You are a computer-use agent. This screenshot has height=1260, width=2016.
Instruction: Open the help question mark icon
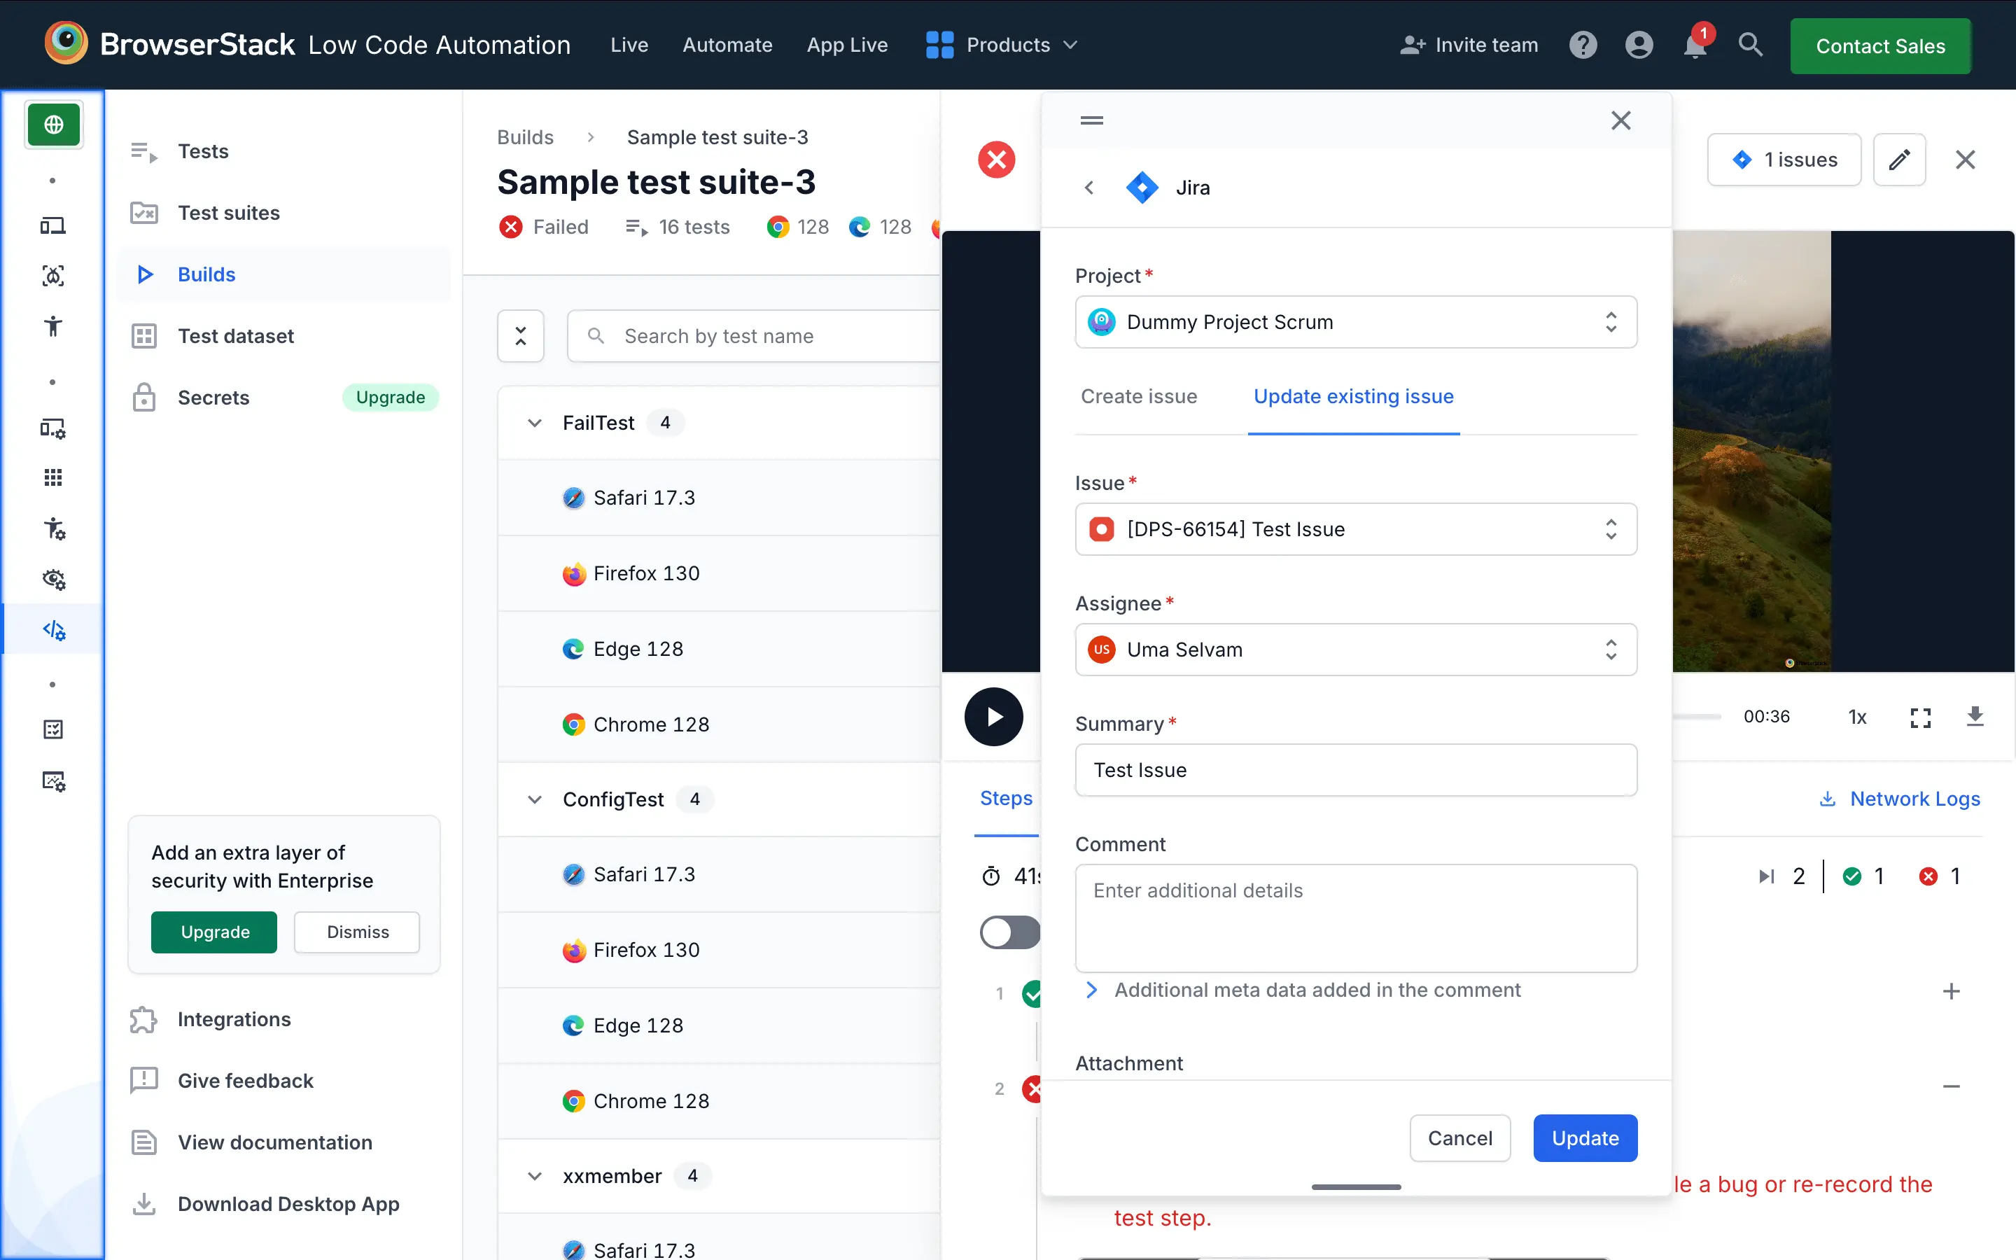[x=1583, y=45]
